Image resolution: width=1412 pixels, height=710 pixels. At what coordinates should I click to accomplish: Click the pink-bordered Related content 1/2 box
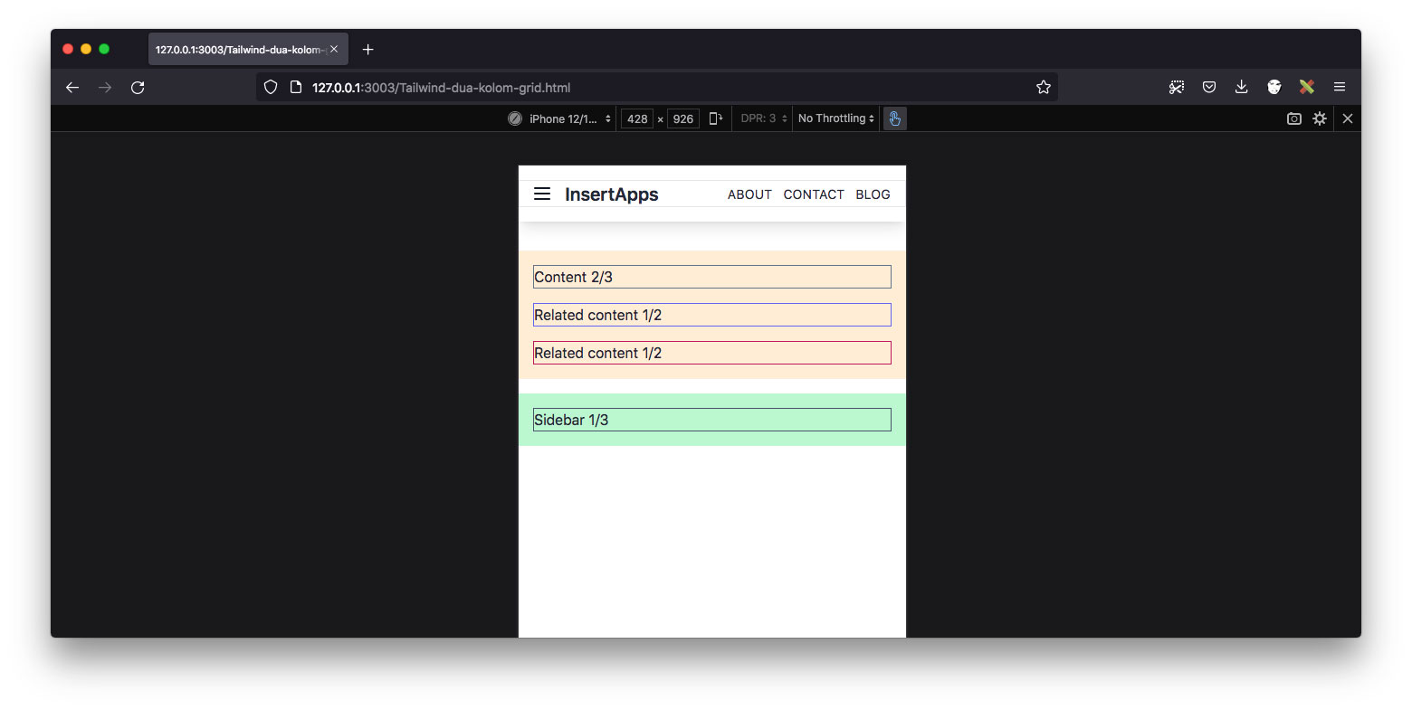point(712,353)
